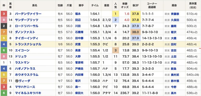
Task: Click jockey name 石橋脩
Action: [79, 32]
